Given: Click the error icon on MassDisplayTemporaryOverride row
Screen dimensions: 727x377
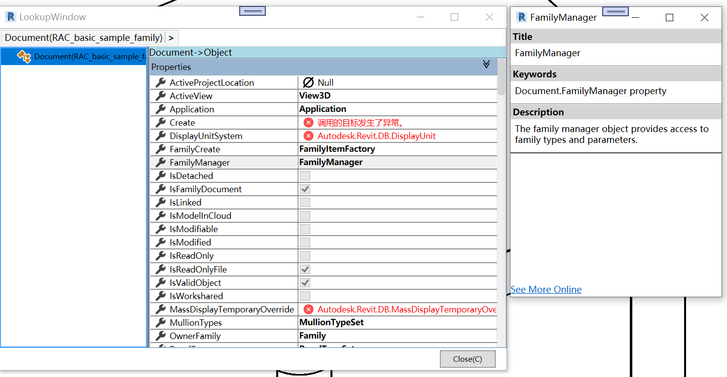Looking at the screenshot, I should [310, 309].
